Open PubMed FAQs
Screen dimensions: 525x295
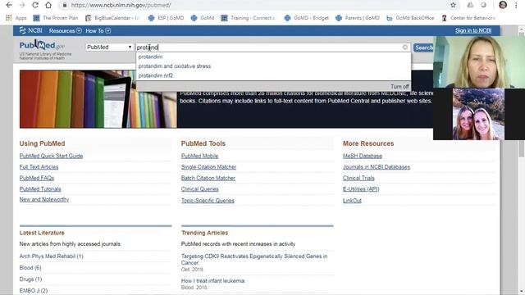point(37,178)
